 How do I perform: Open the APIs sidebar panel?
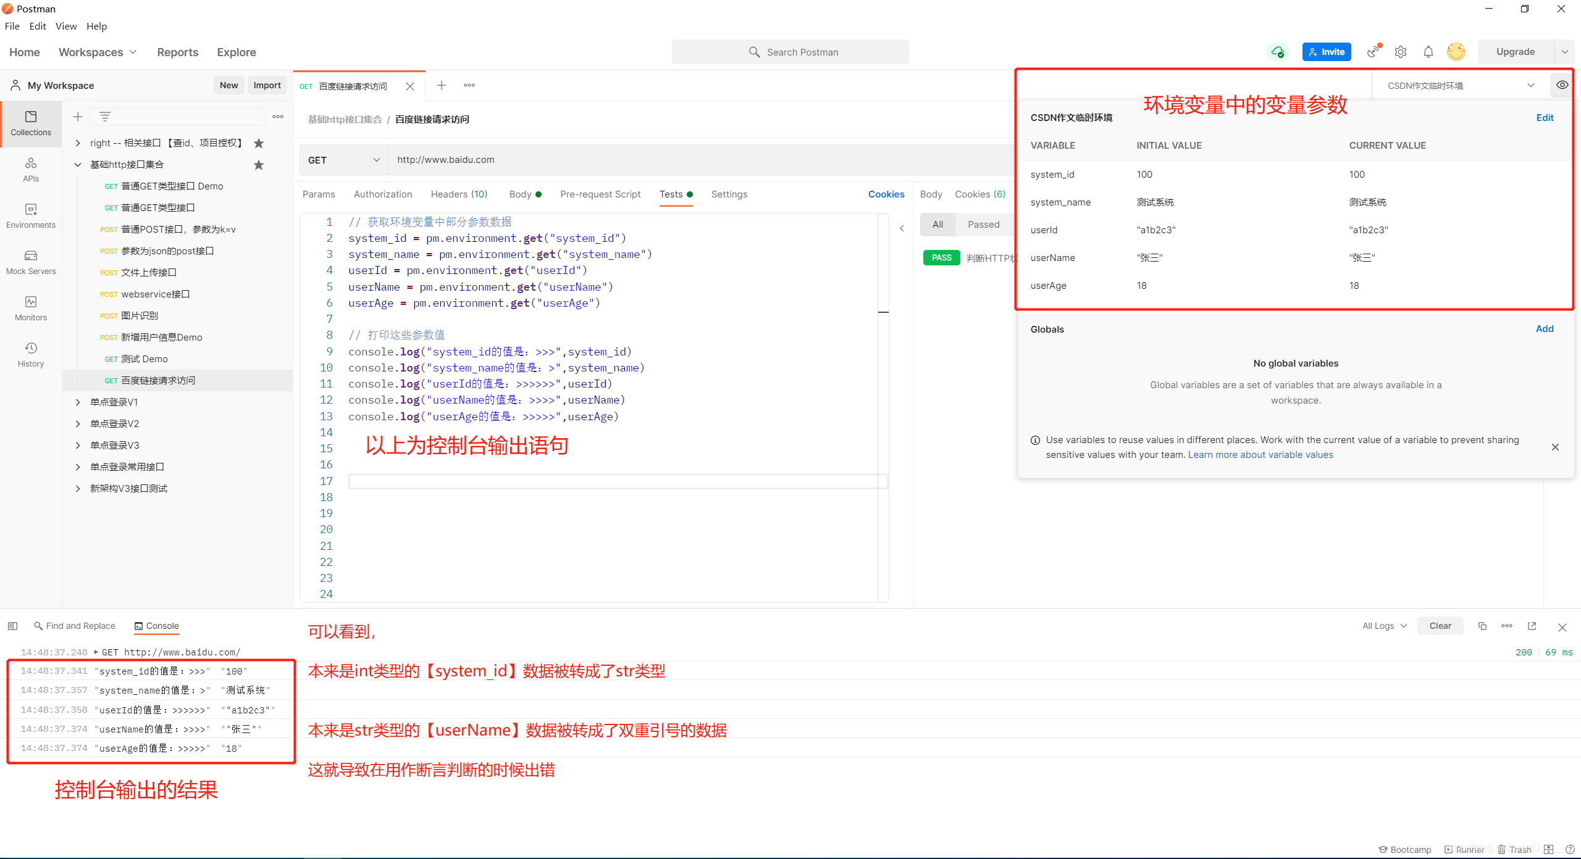[31, 170]
